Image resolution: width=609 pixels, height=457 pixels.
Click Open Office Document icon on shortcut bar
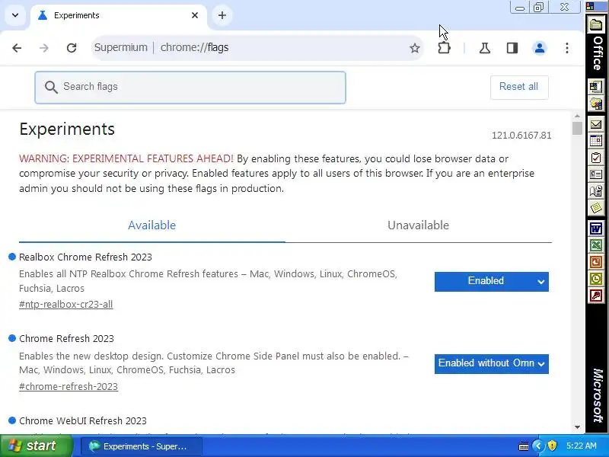(x=596, y=104)
